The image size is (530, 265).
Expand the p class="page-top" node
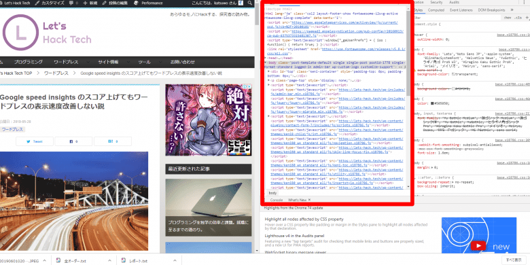coord(268,80)
